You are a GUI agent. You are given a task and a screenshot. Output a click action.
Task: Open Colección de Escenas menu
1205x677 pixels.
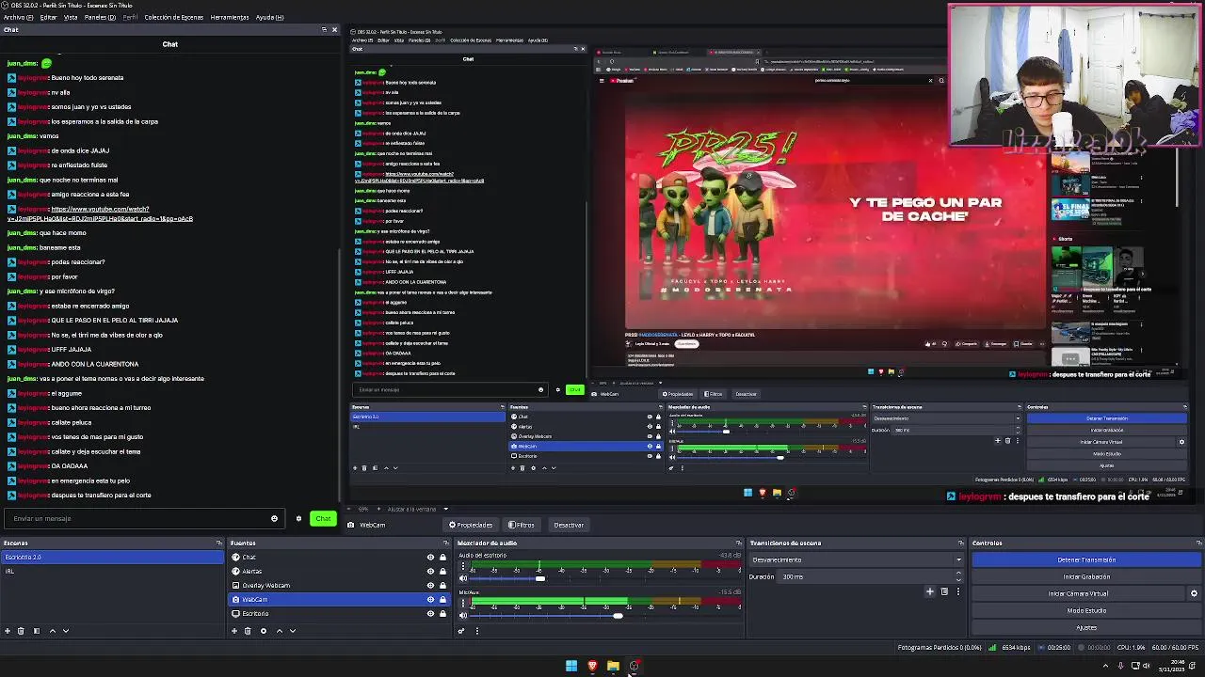click(174, 17)
